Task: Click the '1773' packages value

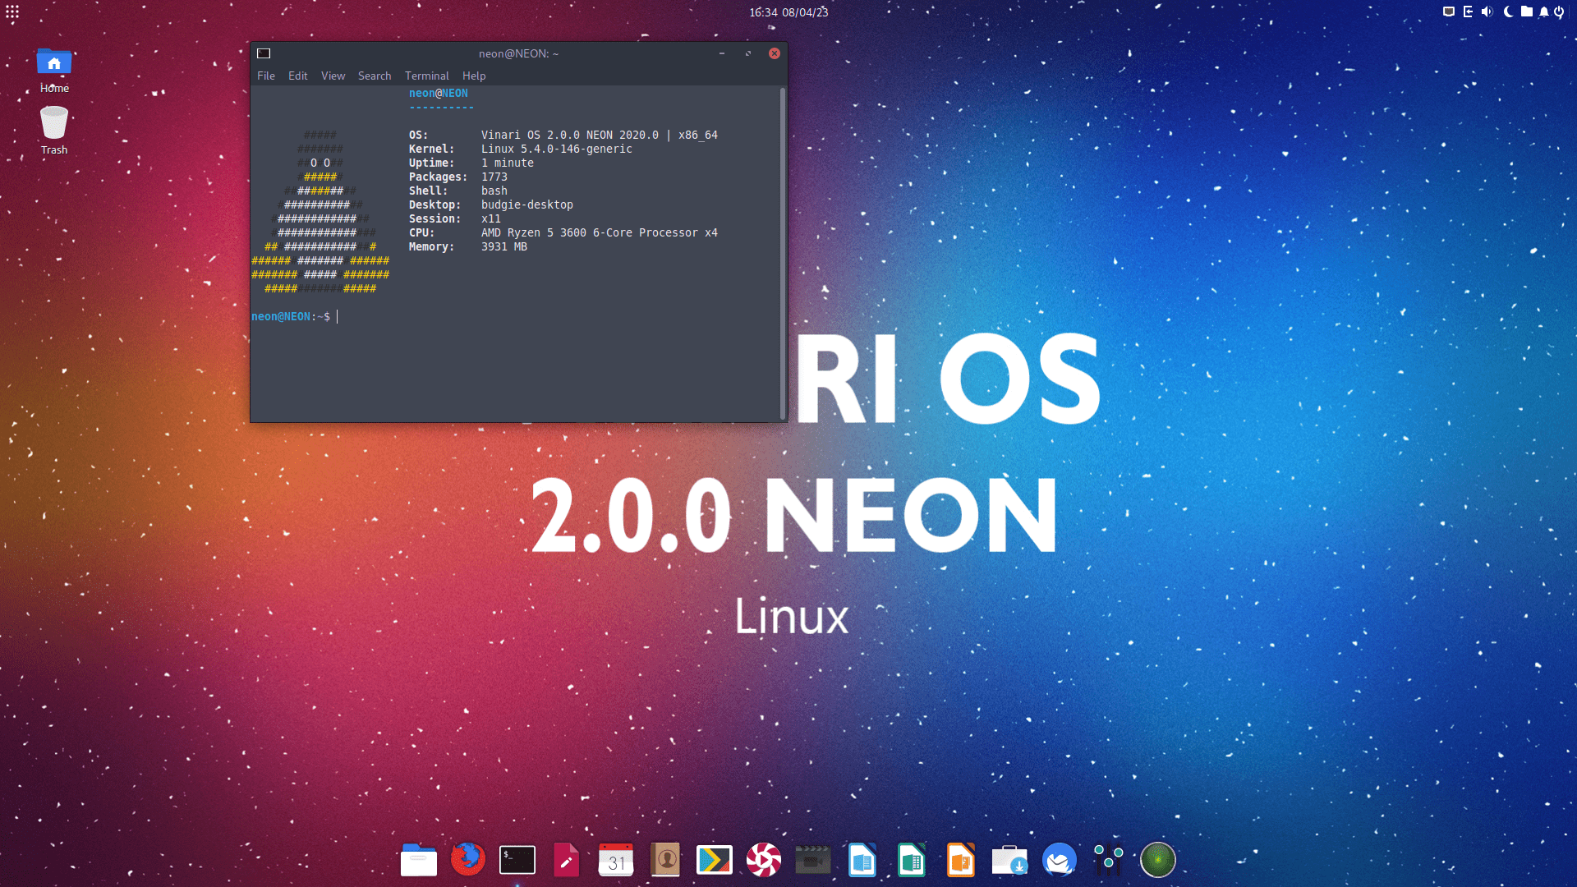Action: [494, 177]
